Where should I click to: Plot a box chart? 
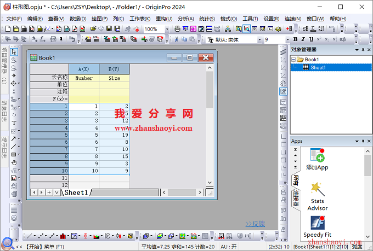[85, 236]
